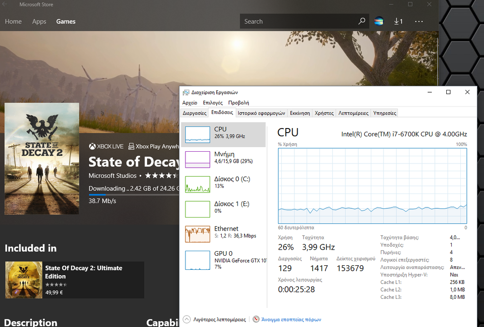Click the 3,99 GHz speed value
The width and height of the screenshot is (484, 327).
pyautogui.click(x=318, y=247)
